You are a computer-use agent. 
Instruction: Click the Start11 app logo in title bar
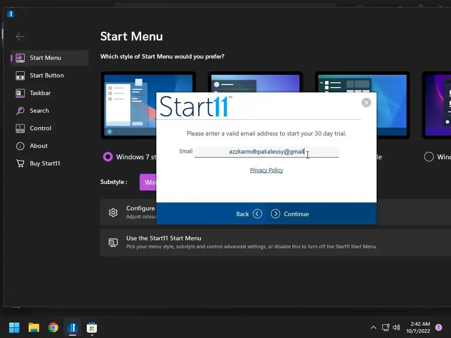point(11,14)
